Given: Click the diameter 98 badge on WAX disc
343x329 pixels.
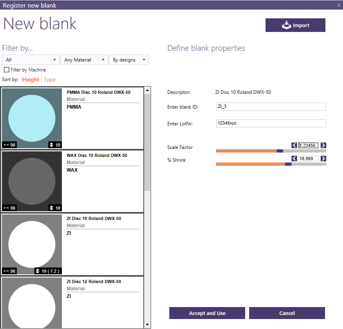Looking at the screenshot, I should (x=10, y=208).
